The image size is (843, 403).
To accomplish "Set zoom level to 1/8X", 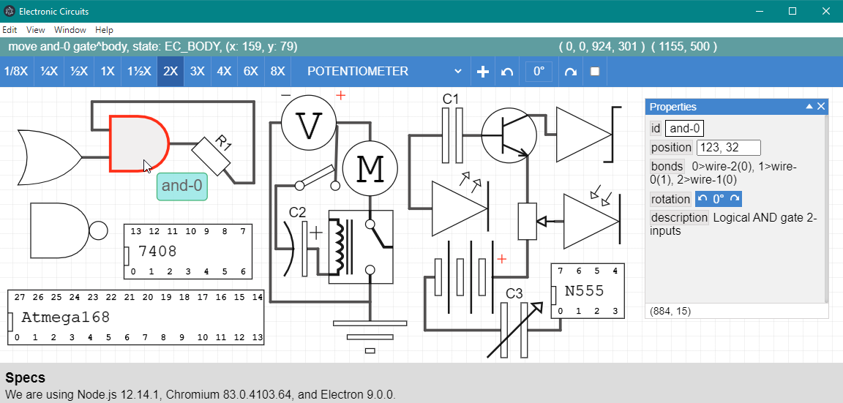I will [x=16, y=72].
